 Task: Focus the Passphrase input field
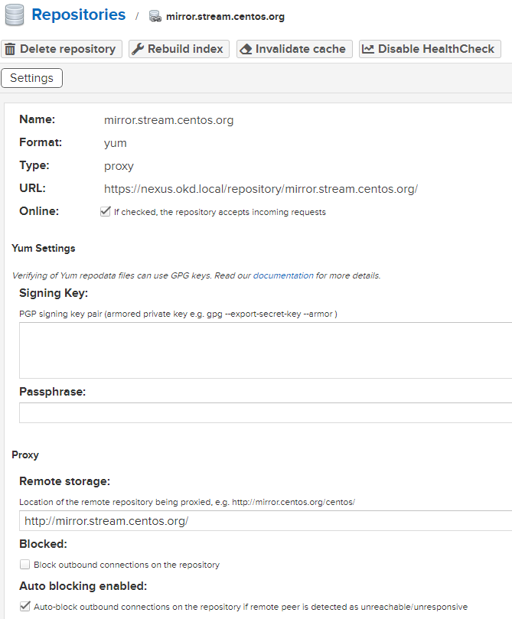[x=266, y=413]
